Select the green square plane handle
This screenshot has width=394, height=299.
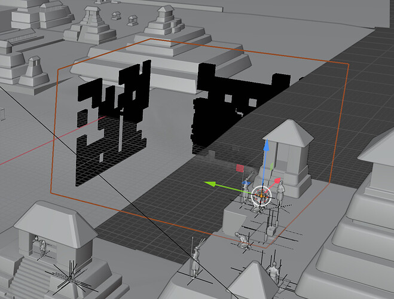[x=271, y=166]
